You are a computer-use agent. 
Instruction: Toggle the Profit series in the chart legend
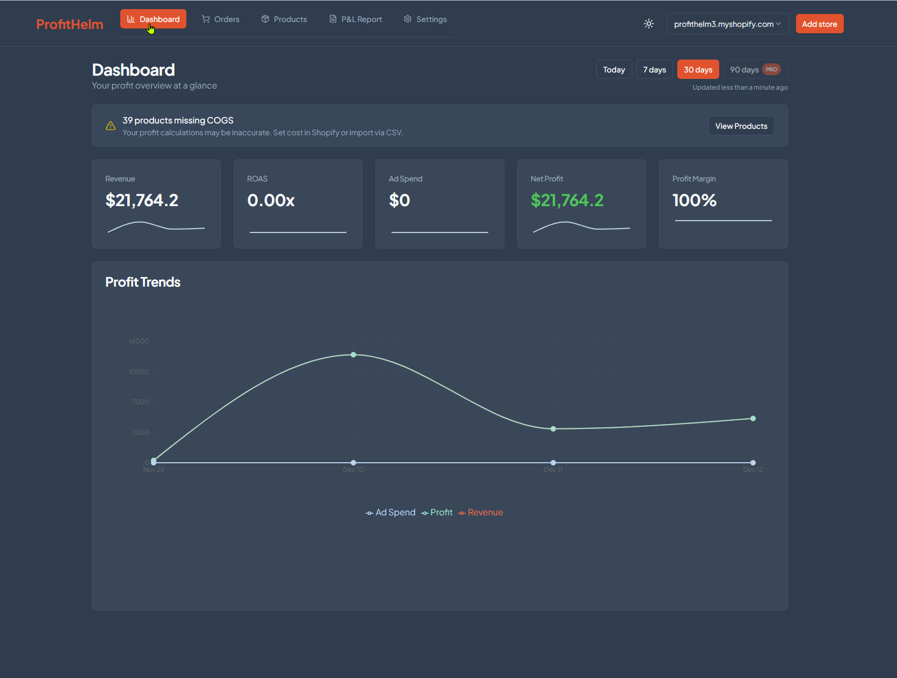[x=436, y=512]
